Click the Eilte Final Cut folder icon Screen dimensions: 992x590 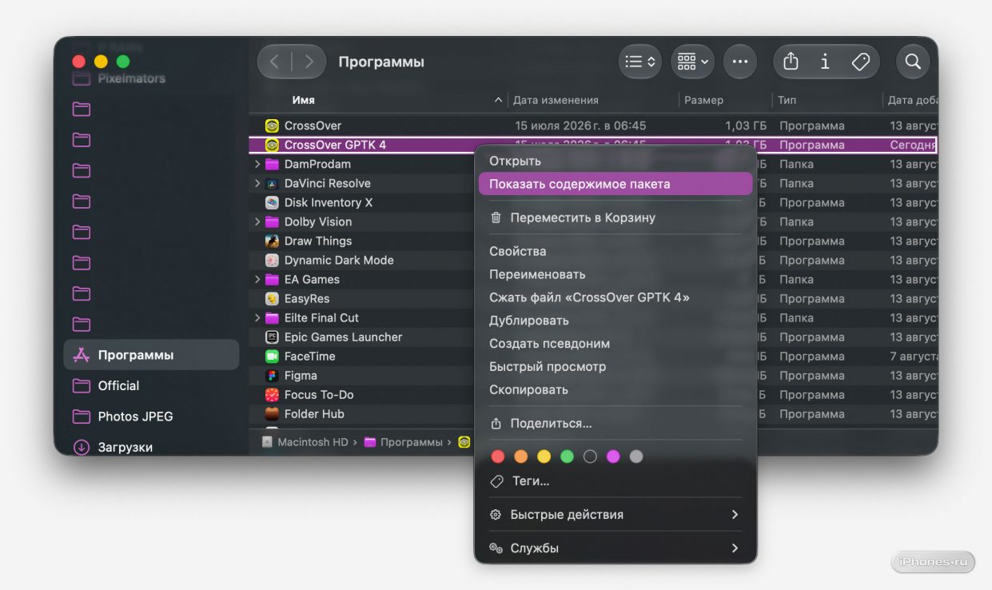272,317
